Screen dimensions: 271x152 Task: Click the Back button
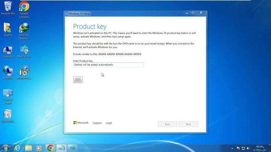click(168, 124)
